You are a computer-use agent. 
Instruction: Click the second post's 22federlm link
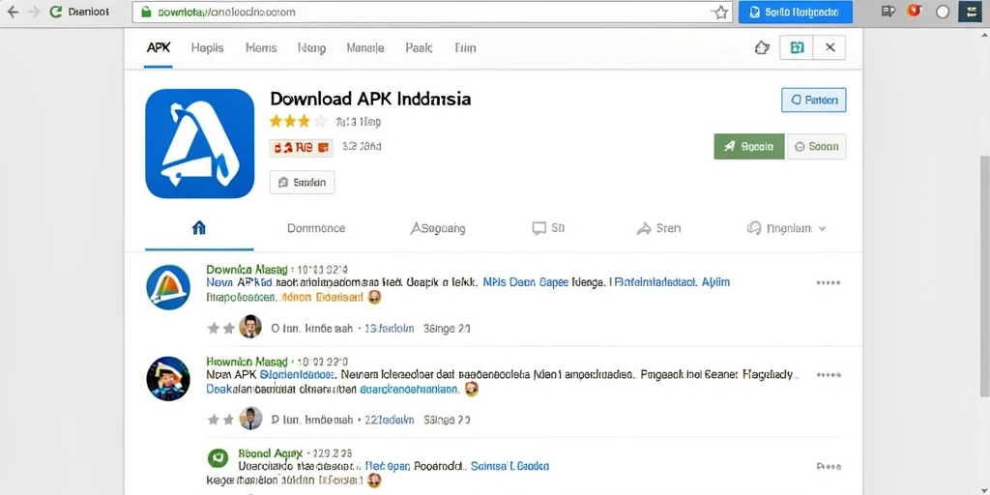[x=390, y=420]
